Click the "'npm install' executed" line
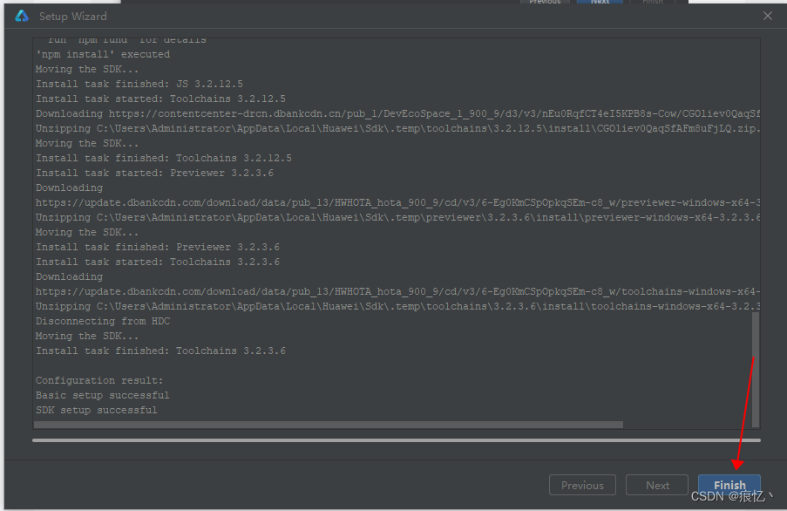The height and width of the screenshot is (511, 787). tap(103, 54)
